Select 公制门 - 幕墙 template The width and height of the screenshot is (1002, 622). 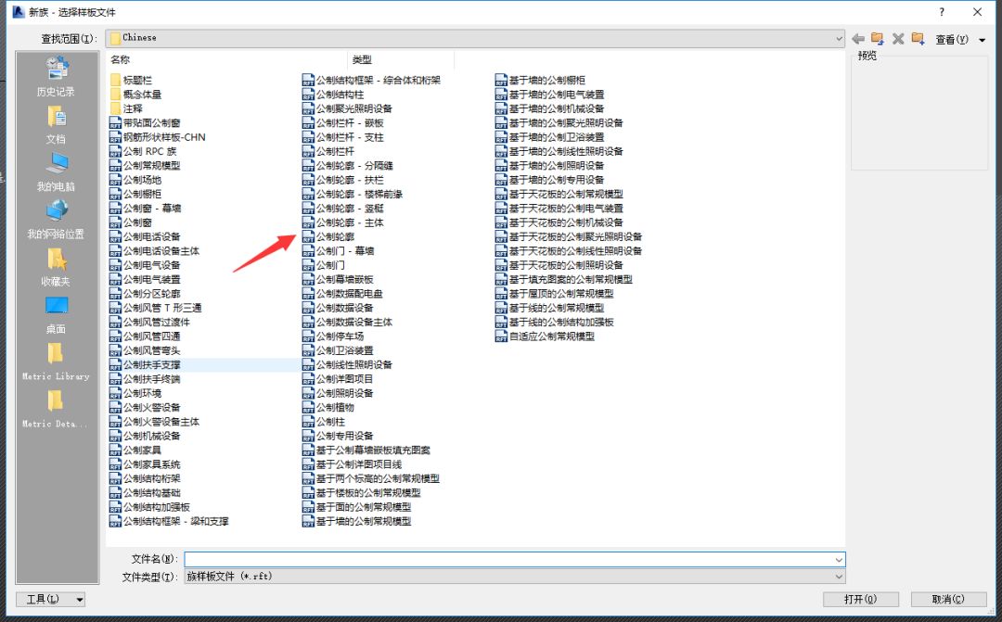pos(338,251)
